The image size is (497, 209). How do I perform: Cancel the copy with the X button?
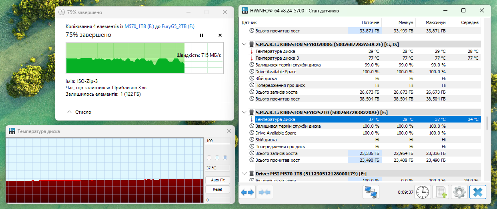pyautogui.click(x=220, y=35)
